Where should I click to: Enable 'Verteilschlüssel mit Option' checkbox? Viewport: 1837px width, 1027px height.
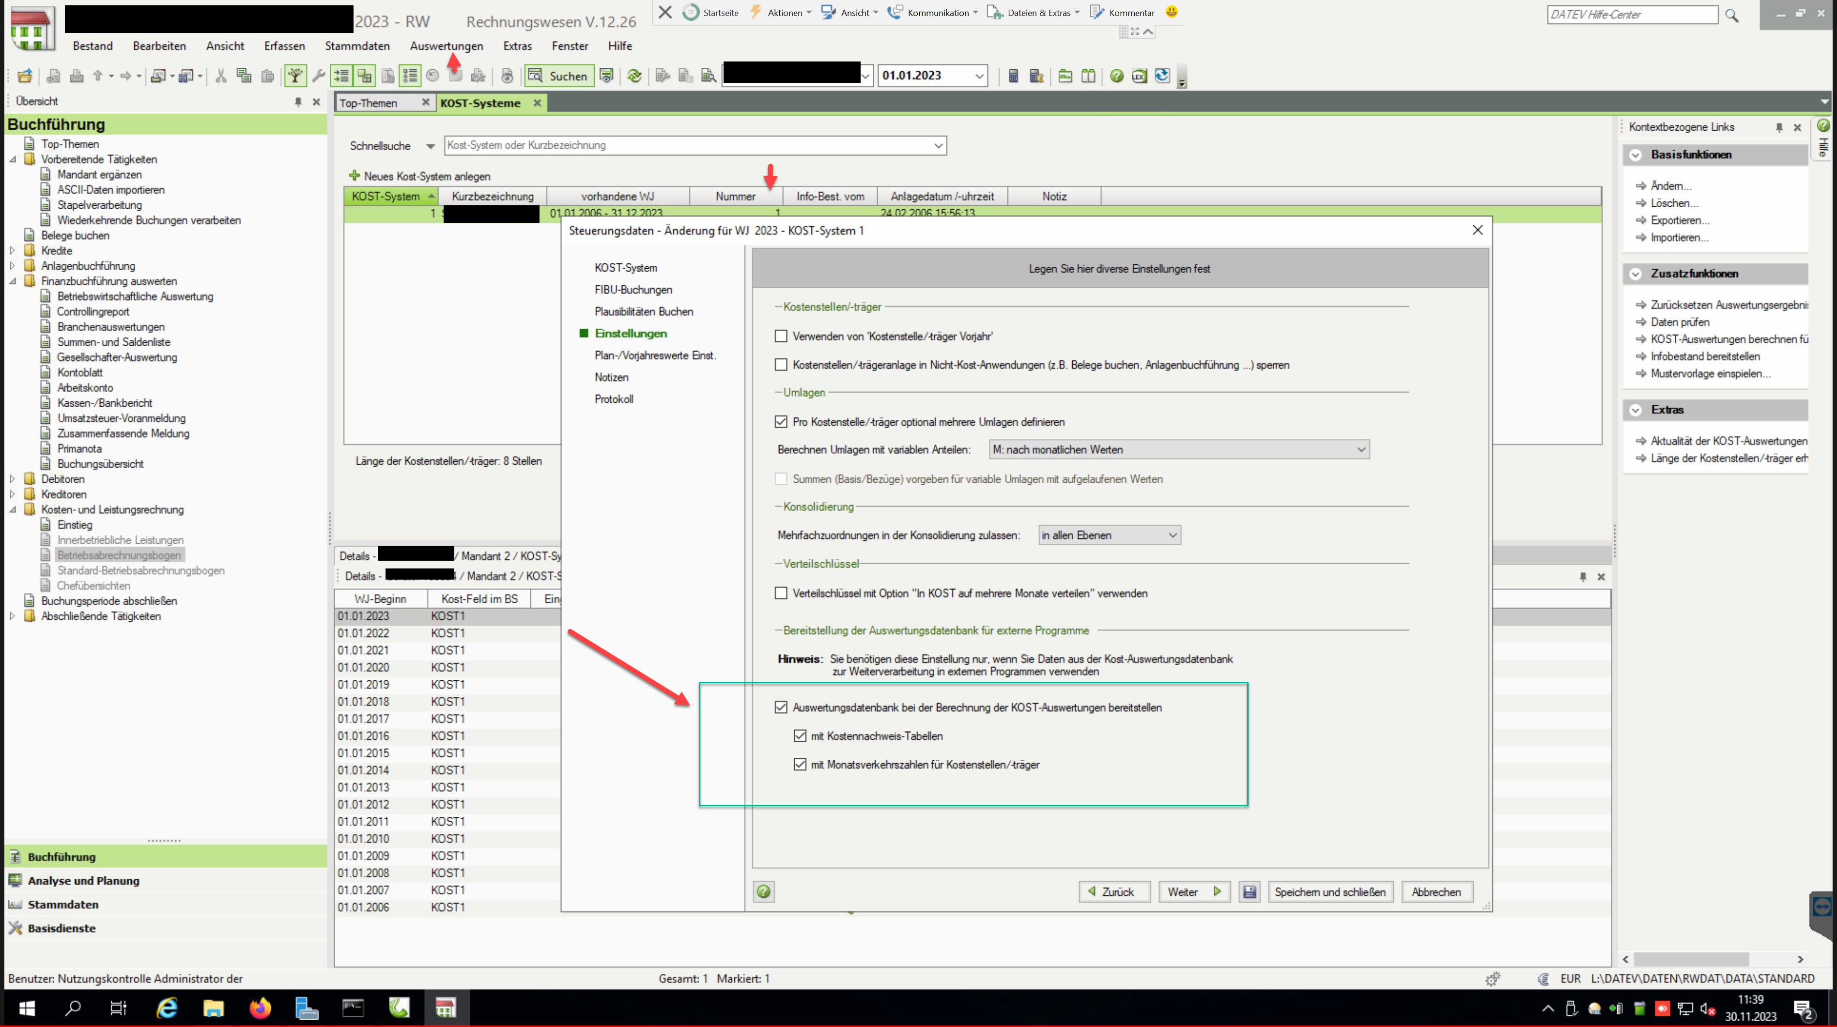tap(782, 593)
